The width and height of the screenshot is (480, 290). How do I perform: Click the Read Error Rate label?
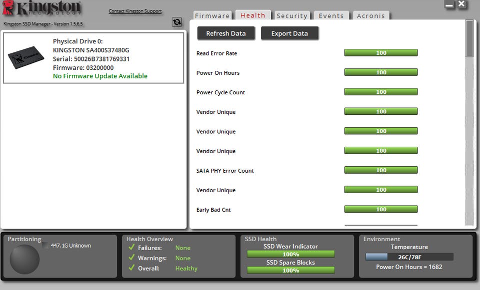(x=216, y=53)
